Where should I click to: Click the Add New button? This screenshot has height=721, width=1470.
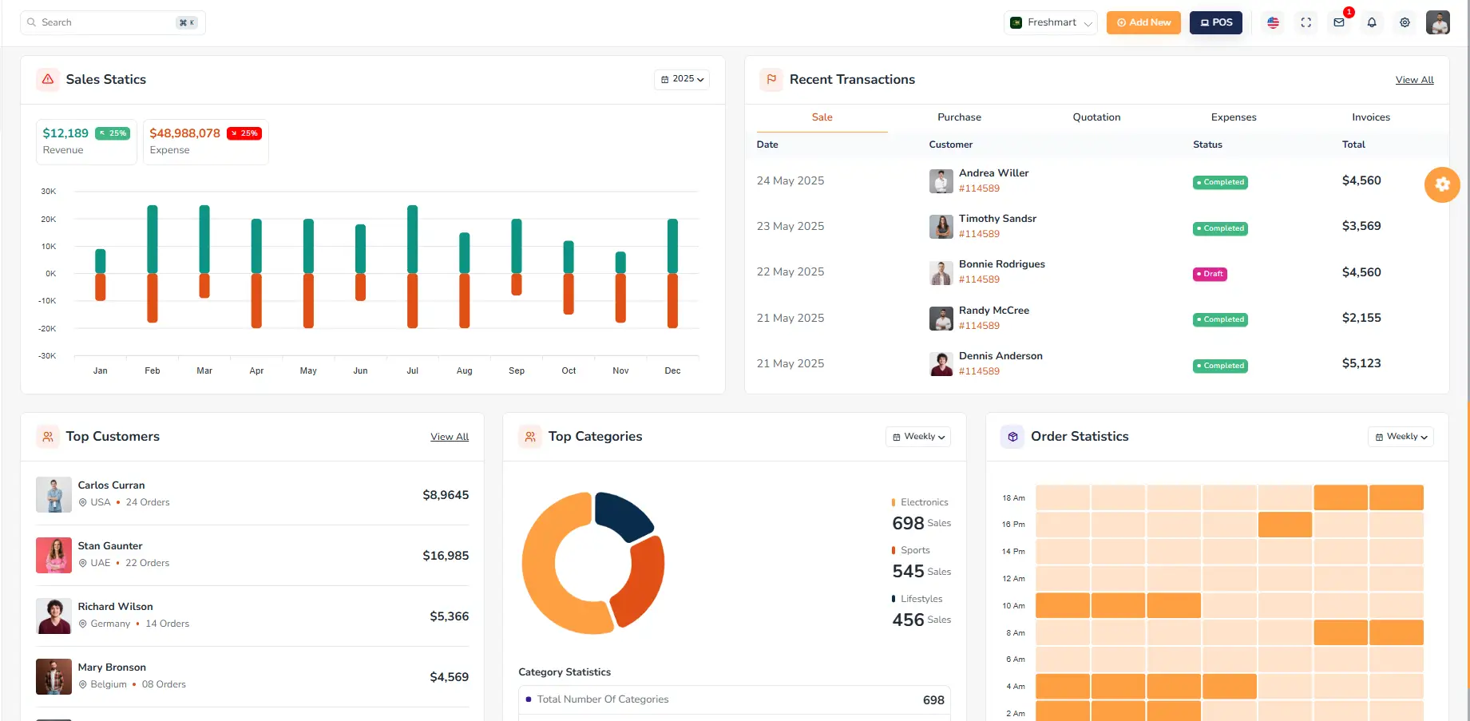[x=1143, y=22]
